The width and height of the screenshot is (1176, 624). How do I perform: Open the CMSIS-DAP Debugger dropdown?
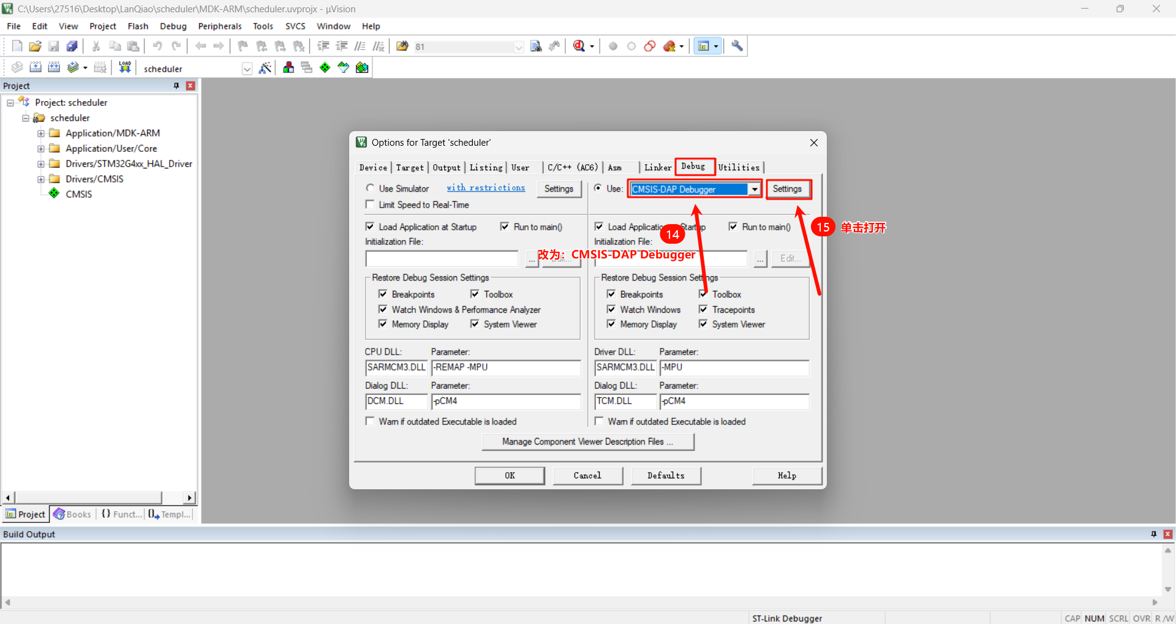[x=755, y=189]
